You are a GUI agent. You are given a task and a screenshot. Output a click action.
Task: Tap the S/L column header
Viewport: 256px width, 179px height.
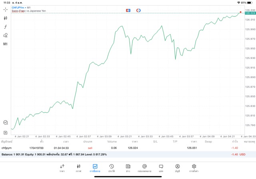click(155, 142)
